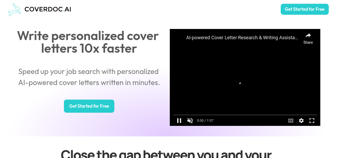Share the video using the arrow icon

point(308,36)
